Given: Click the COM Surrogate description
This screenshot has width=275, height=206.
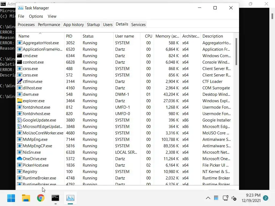Looking at the screenshot, I should (x=216, y=88).
